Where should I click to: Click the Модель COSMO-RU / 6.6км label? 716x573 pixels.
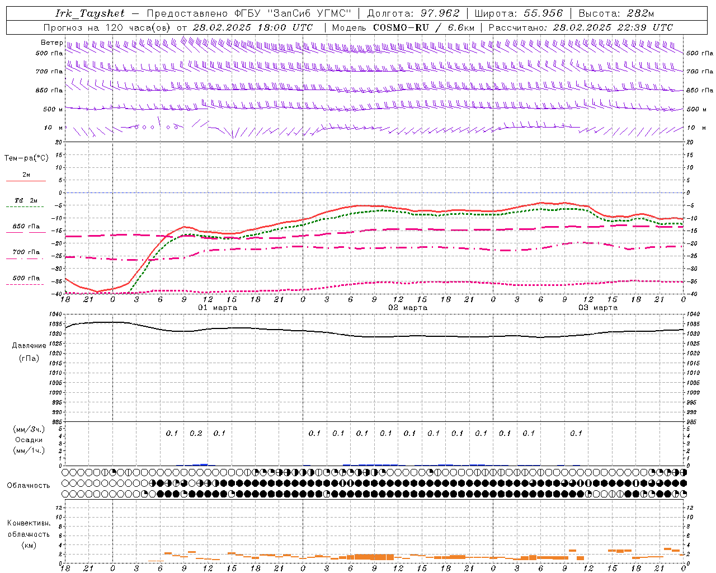pyautogui.click(x=403, y=27)
